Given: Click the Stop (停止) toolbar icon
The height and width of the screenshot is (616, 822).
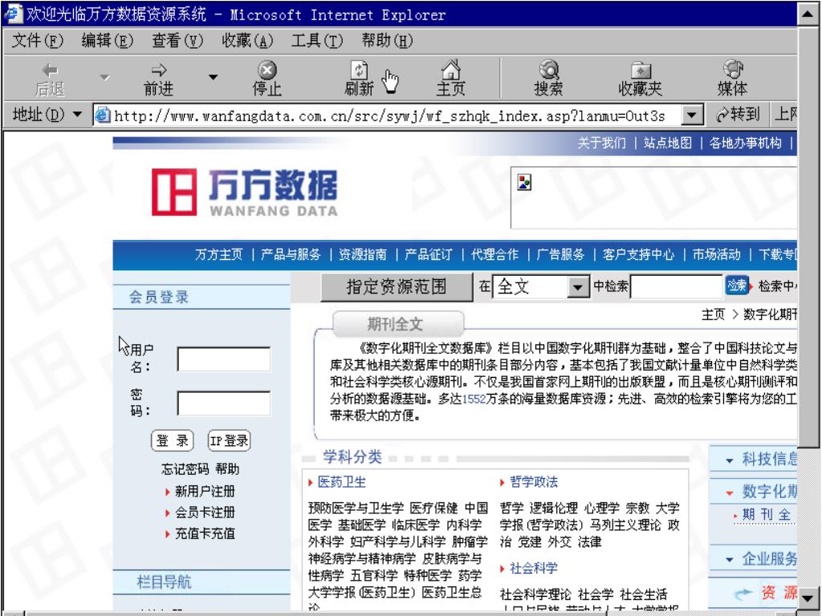Looking at the screenshot, I should coord(267,70).
